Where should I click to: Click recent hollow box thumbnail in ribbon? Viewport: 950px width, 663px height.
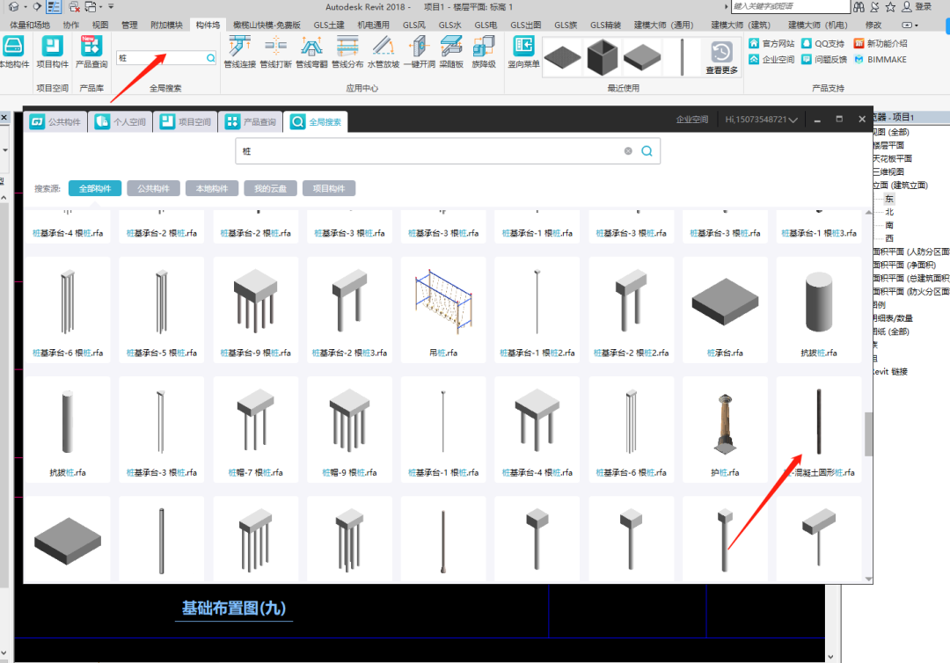pyautogui.click(x=603, y=57)
